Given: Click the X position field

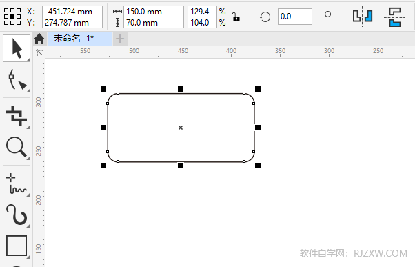Looking at the screenshot, I should coord(72,12).
